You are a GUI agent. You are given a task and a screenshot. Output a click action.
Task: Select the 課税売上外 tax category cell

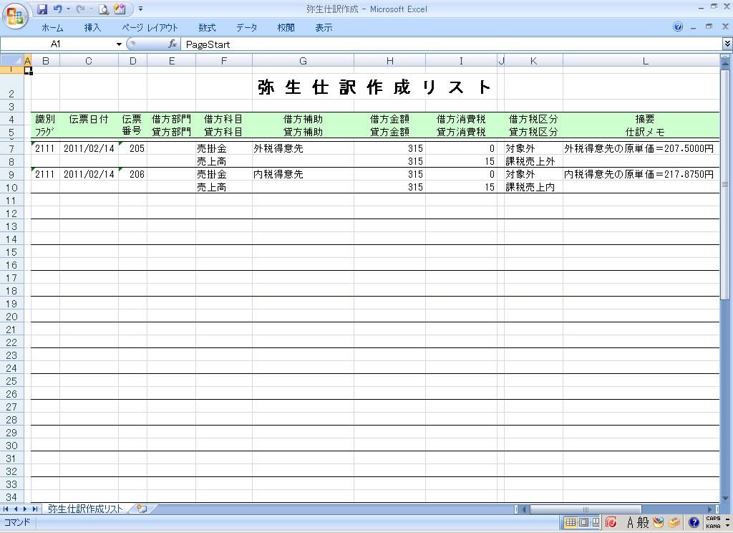533,161
